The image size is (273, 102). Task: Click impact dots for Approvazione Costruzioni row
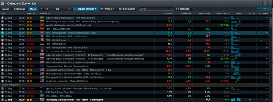(x=31, y=89)
